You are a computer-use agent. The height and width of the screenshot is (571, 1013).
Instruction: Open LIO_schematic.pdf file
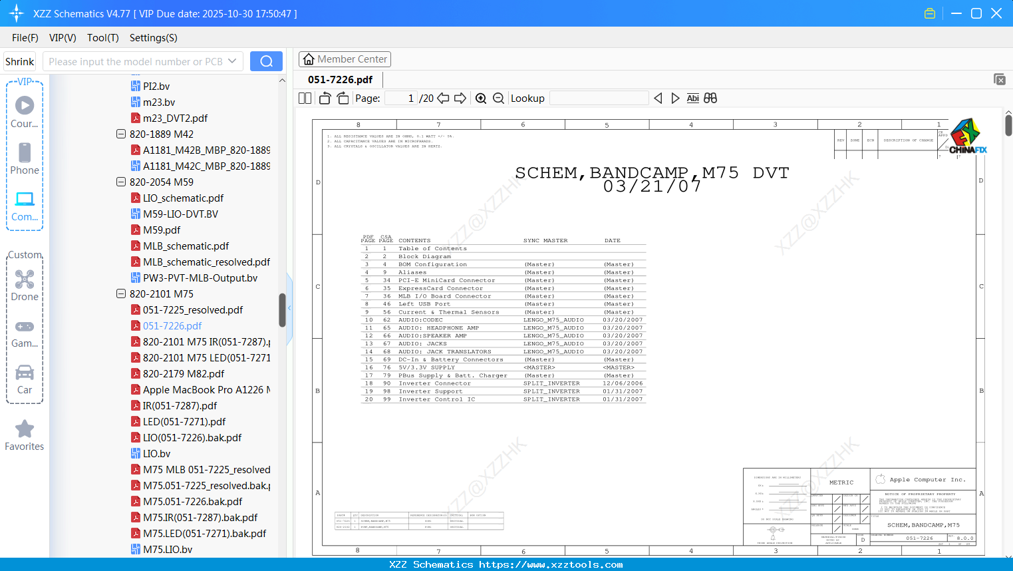183,198
